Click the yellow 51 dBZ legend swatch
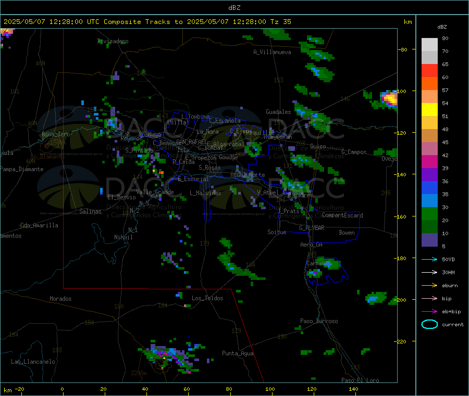 (429, 110)
